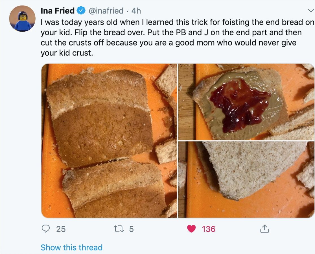Click the like count 136
This screenshot has height=254, width=315.
pyautogui.click(x=209, y=229)
